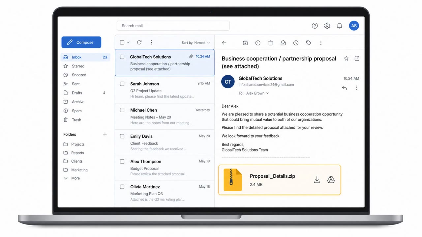
Task: Open Projects folder
Action: coord(74,145)
